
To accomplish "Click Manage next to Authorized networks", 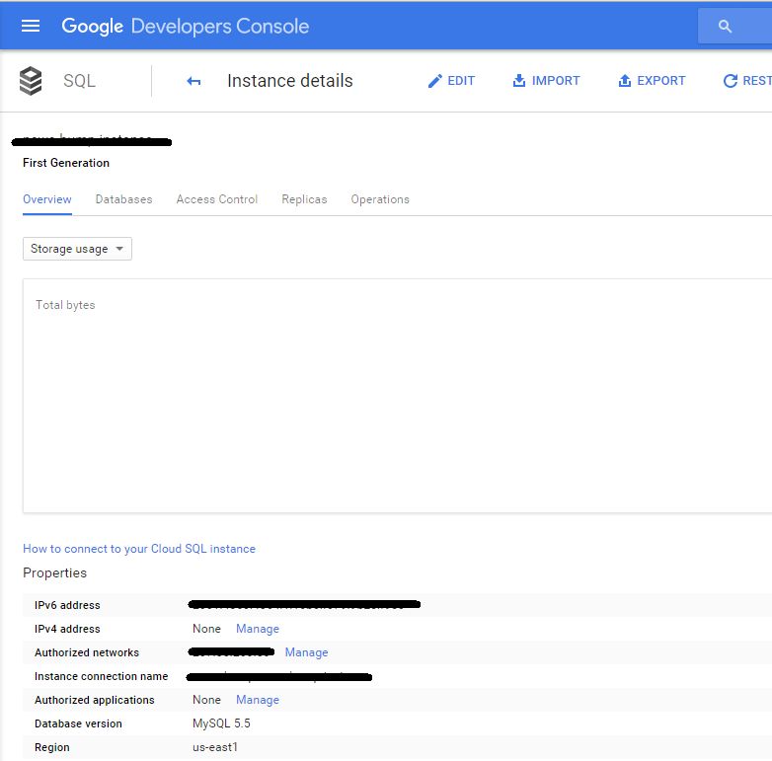I will click(x=306, y=652).
